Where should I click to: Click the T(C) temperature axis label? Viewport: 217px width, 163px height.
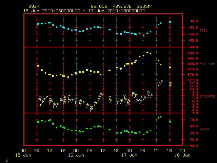[203, 30]
